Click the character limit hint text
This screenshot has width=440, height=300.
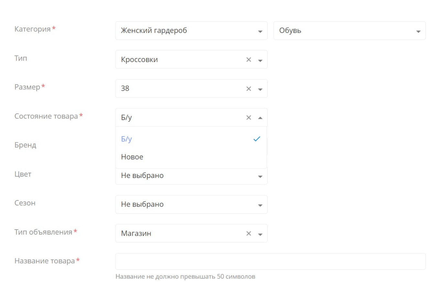coord(185,276)
